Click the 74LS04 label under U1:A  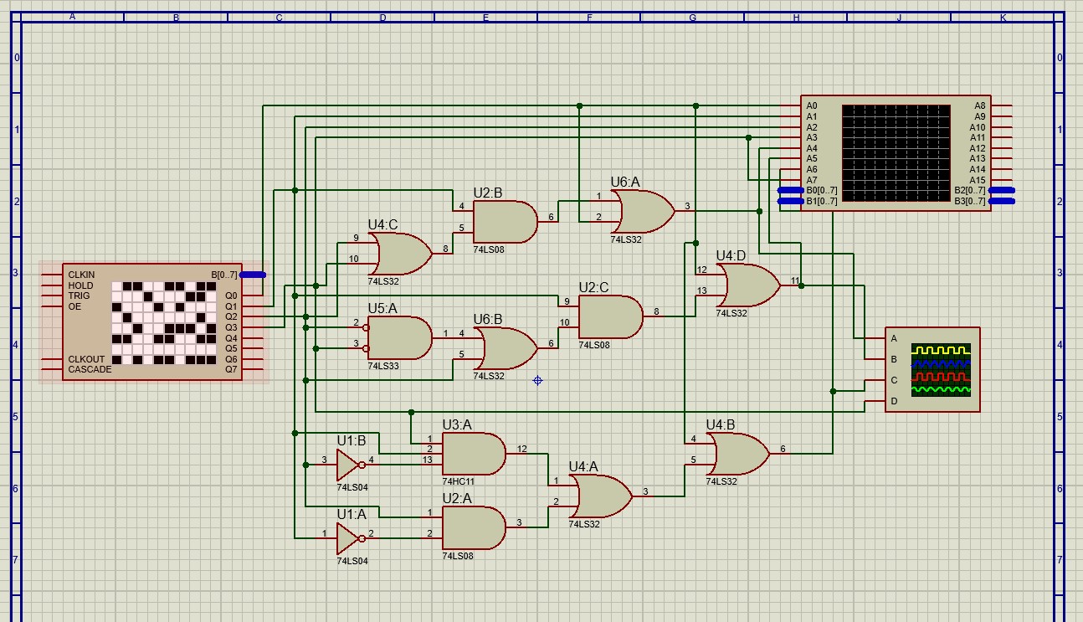click(352, 561)
